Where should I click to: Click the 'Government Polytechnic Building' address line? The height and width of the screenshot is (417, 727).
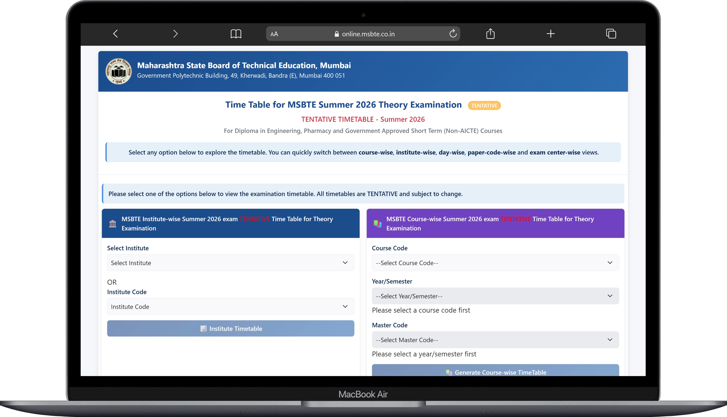(x=241, y=75)
